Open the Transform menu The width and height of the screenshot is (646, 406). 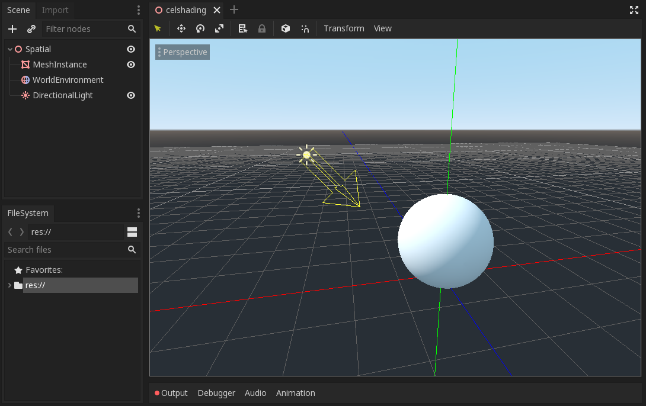[343, 28]
